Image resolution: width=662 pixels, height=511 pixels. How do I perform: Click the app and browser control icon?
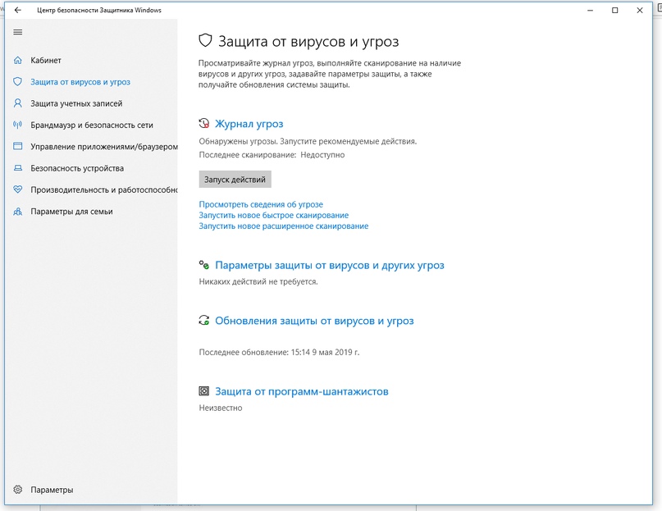[x=18, y=147]
